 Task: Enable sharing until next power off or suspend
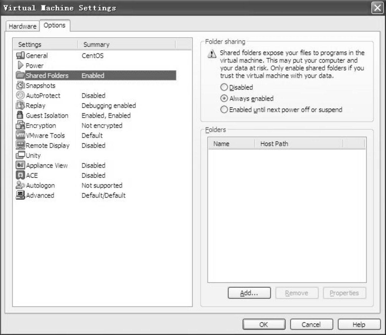(224, 110)
